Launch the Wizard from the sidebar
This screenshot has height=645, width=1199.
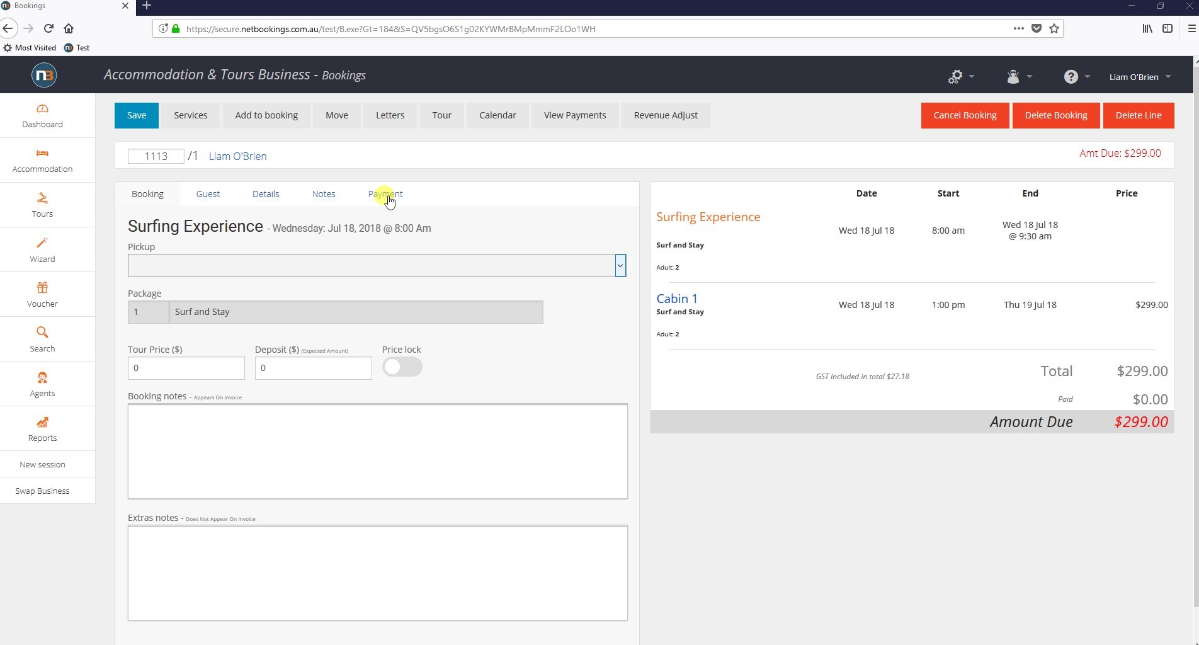click(42, 250)
